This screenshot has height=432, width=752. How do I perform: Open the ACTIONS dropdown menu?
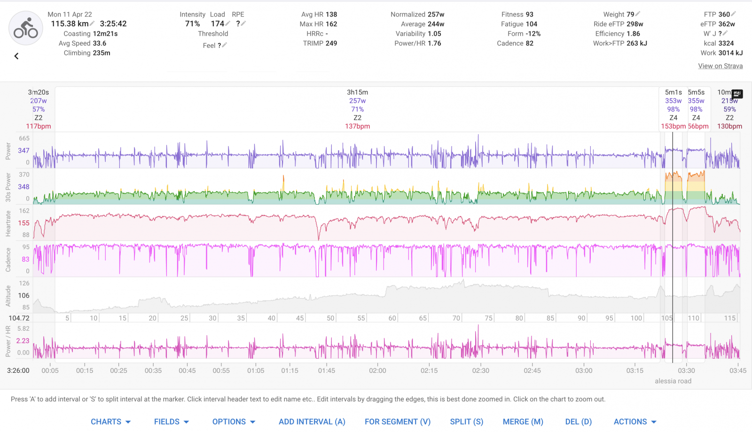tap(635, 422)
